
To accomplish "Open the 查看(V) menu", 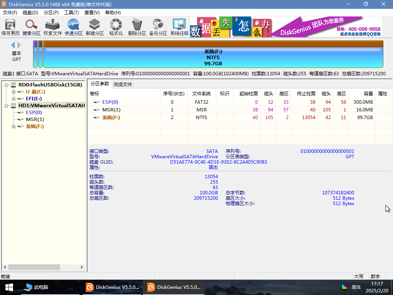I will pos(92,13).
